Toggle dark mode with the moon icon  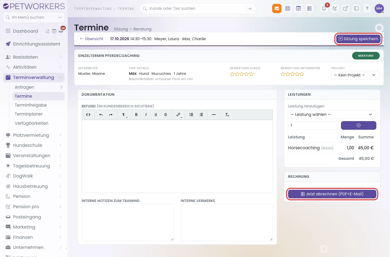point(335,9)
